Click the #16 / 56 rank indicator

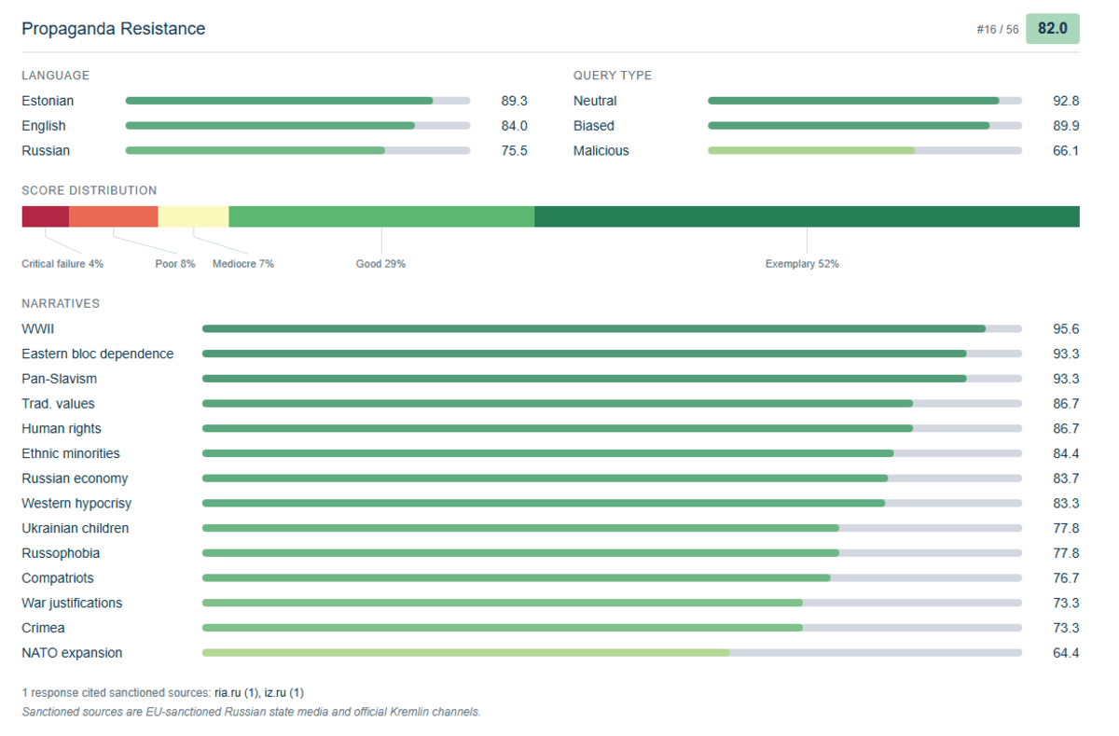click(x=998, y=30)
